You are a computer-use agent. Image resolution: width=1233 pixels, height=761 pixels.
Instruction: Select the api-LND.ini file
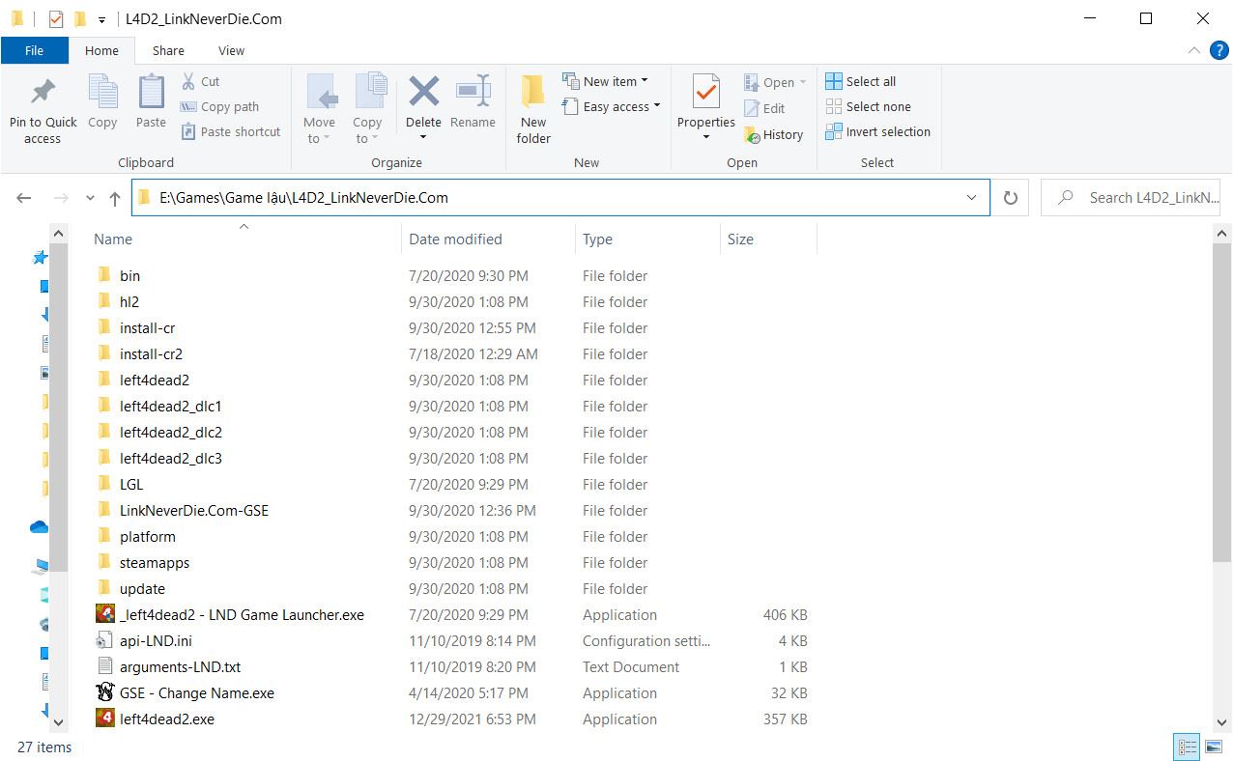pyautogui.click(x=156, y=640)
